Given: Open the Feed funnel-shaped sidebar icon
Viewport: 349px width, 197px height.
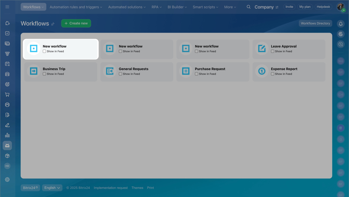Looking at the screenshot, I should 7,54.
